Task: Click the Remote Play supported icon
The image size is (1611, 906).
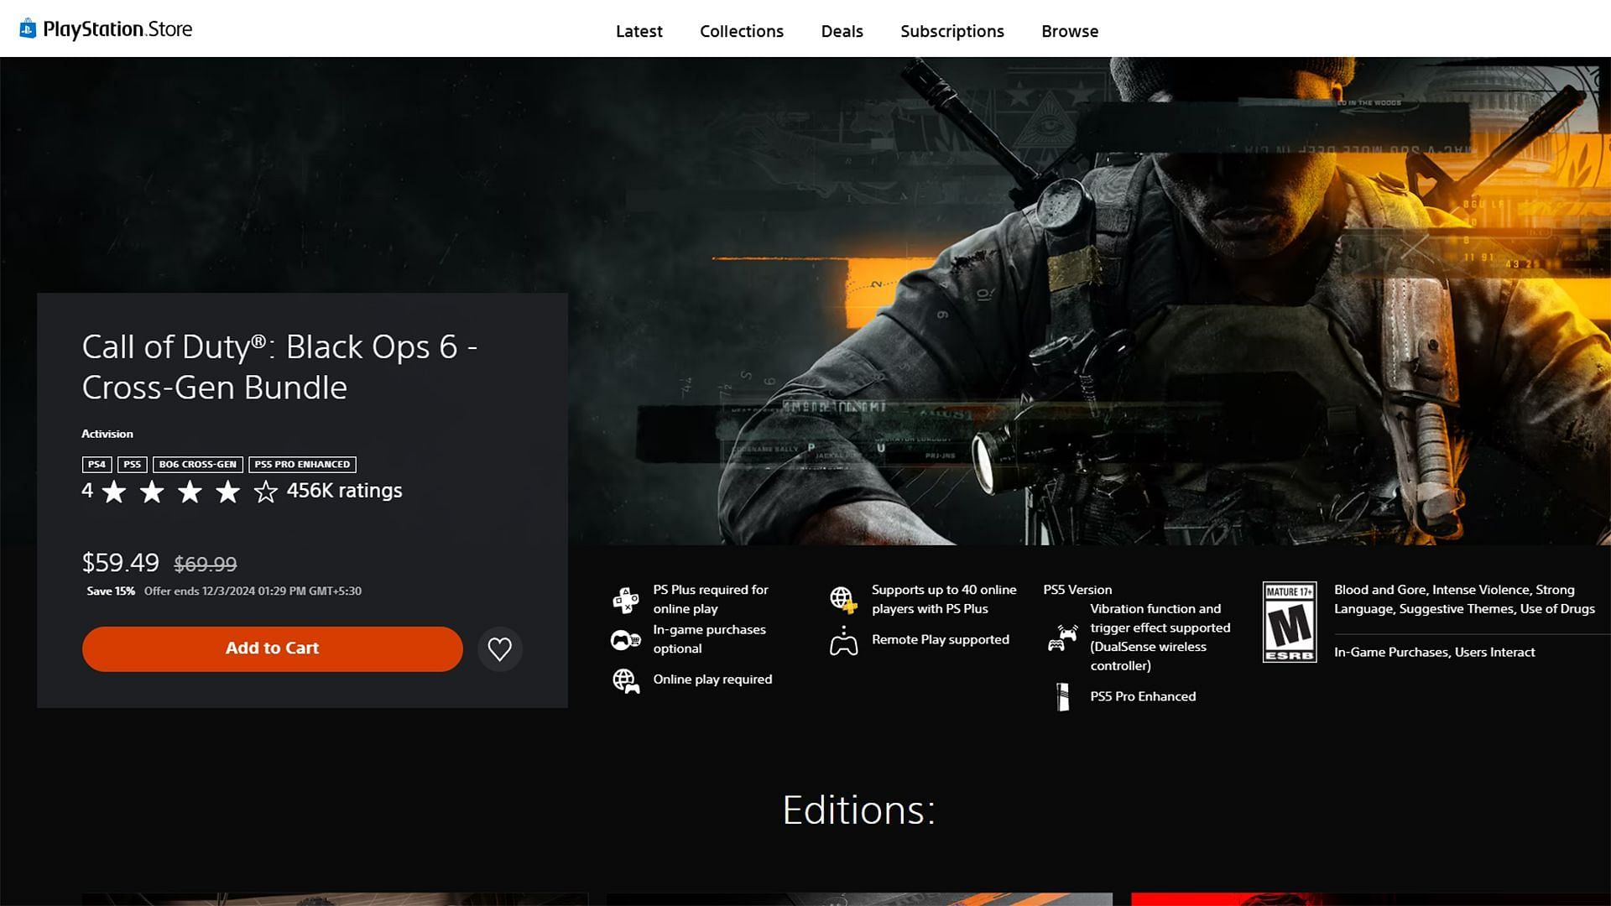Action: pos(843,641)
